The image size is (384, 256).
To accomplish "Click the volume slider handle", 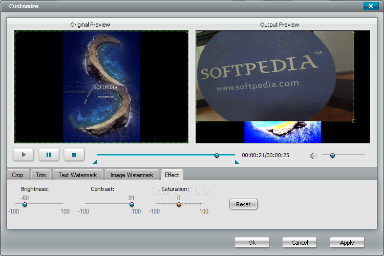I will [x=332, y=155].
